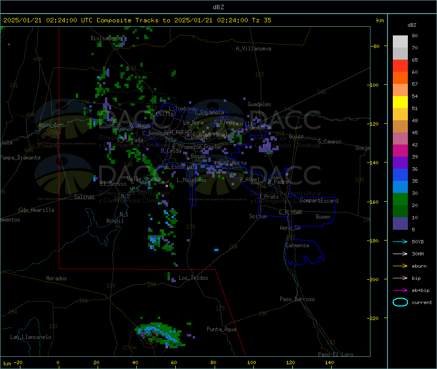Click the dBZ title at top
The image size is (437, 369).
pos(218,7)
